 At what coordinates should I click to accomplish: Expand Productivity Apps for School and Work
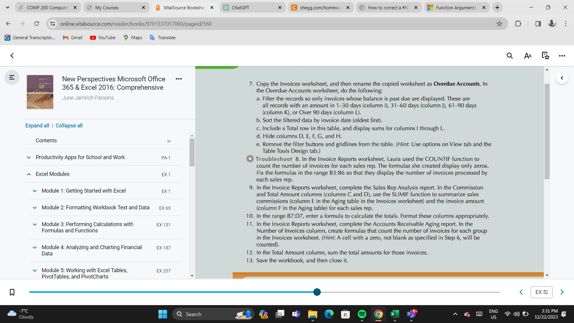pos(28,157)
